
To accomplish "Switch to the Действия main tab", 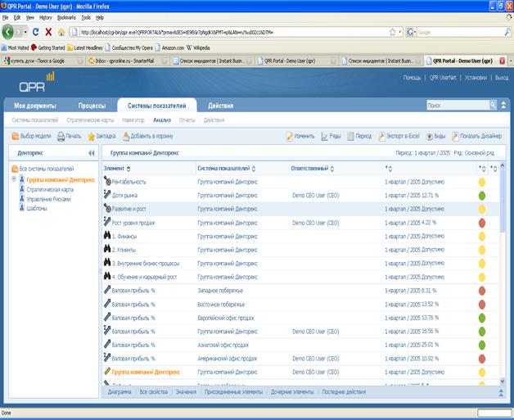I will [x=221, y=106].
